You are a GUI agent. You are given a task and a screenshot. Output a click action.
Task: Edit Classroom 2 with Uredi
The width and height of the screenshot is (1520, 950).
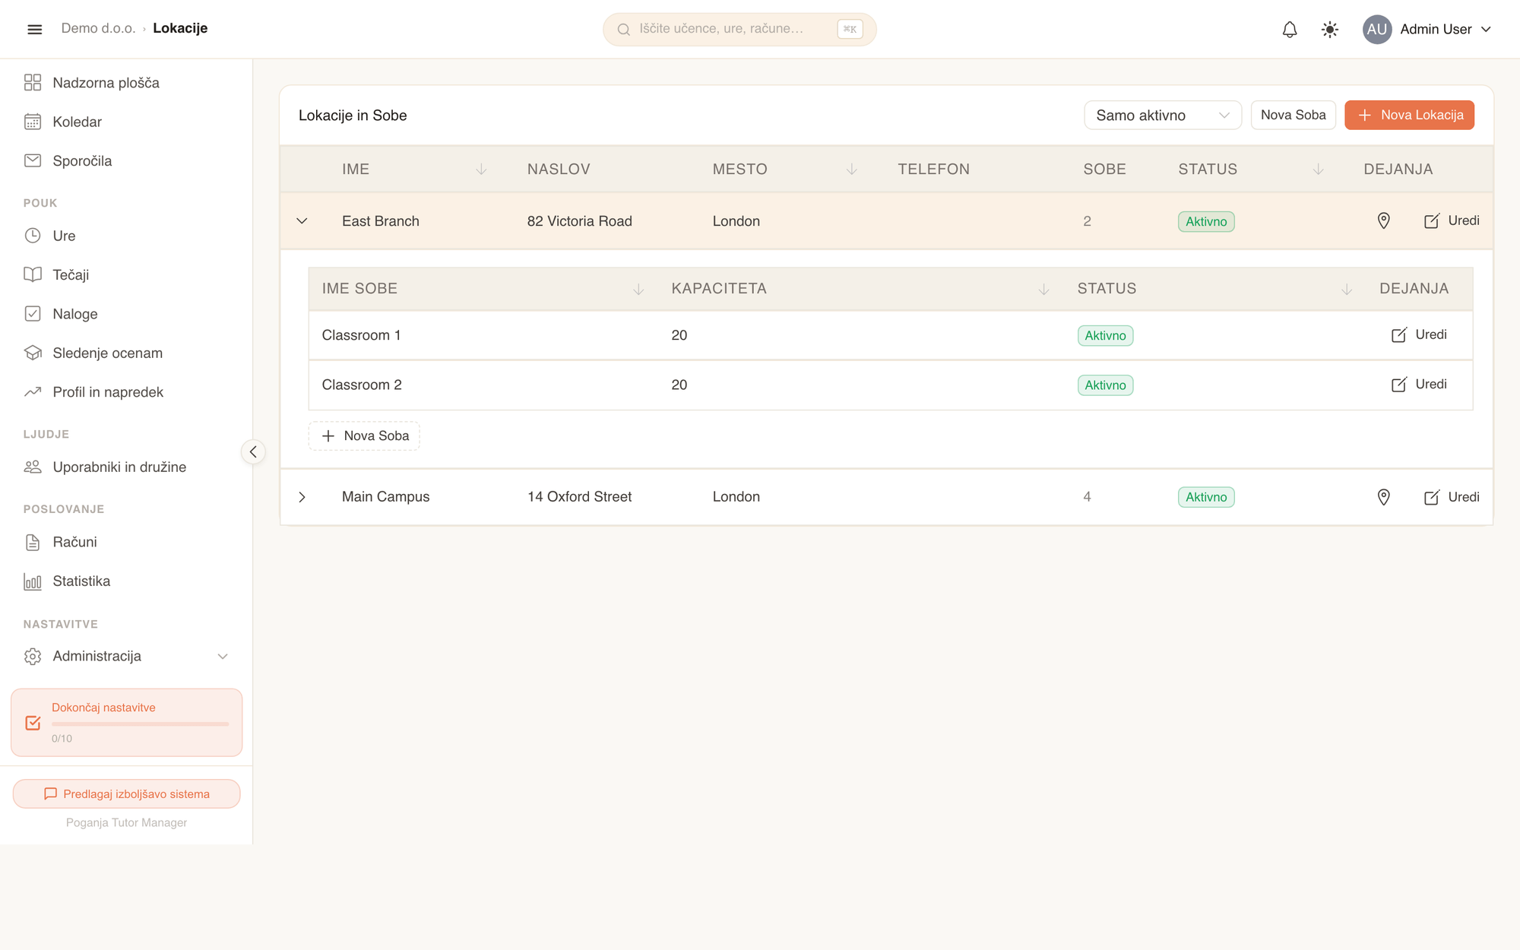click(x=1419, y=385)
